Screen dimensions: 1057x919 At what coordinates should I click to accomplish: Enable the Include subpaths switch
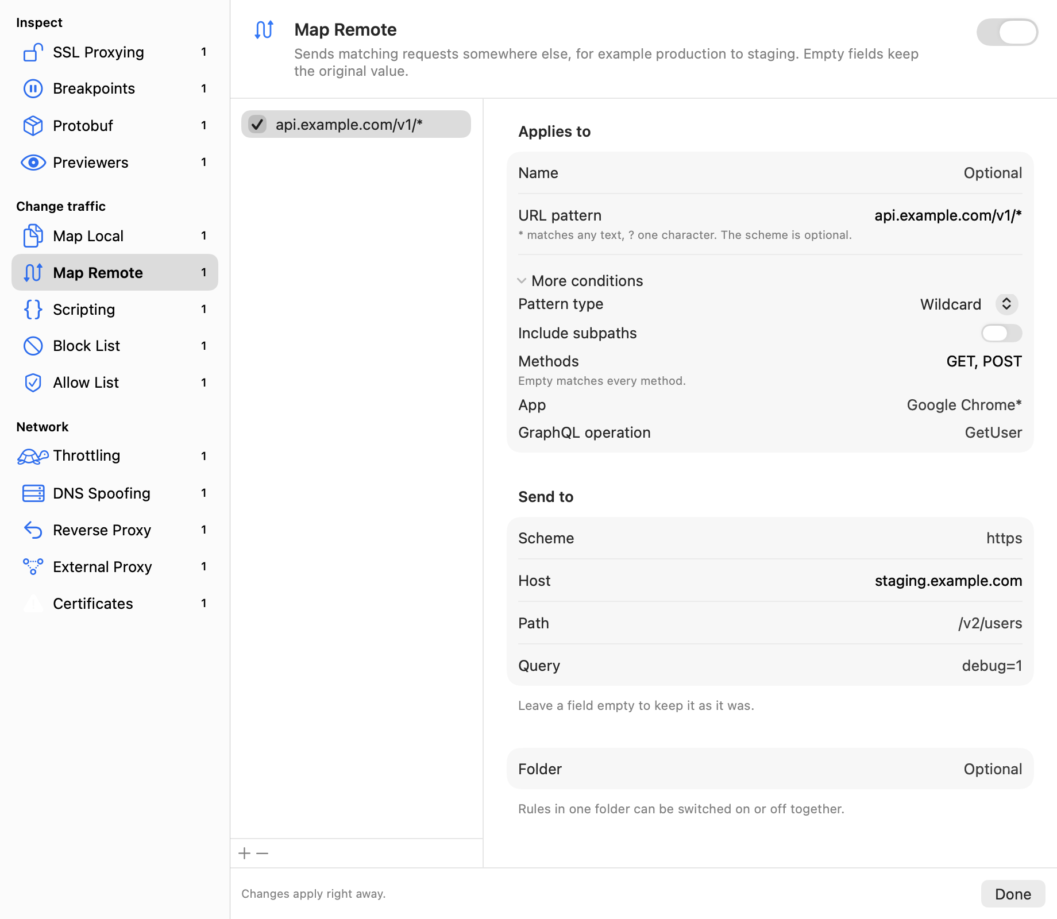pos(1001,333)
